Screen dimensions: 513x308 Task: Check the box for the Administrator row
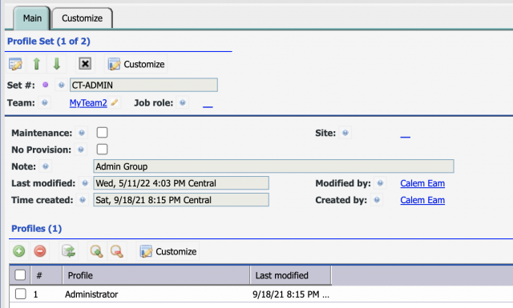coord(21,294)
